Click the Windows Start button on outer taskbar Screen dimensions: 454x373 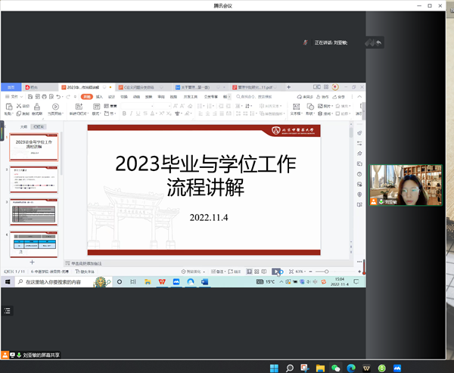tap(272, 367)
